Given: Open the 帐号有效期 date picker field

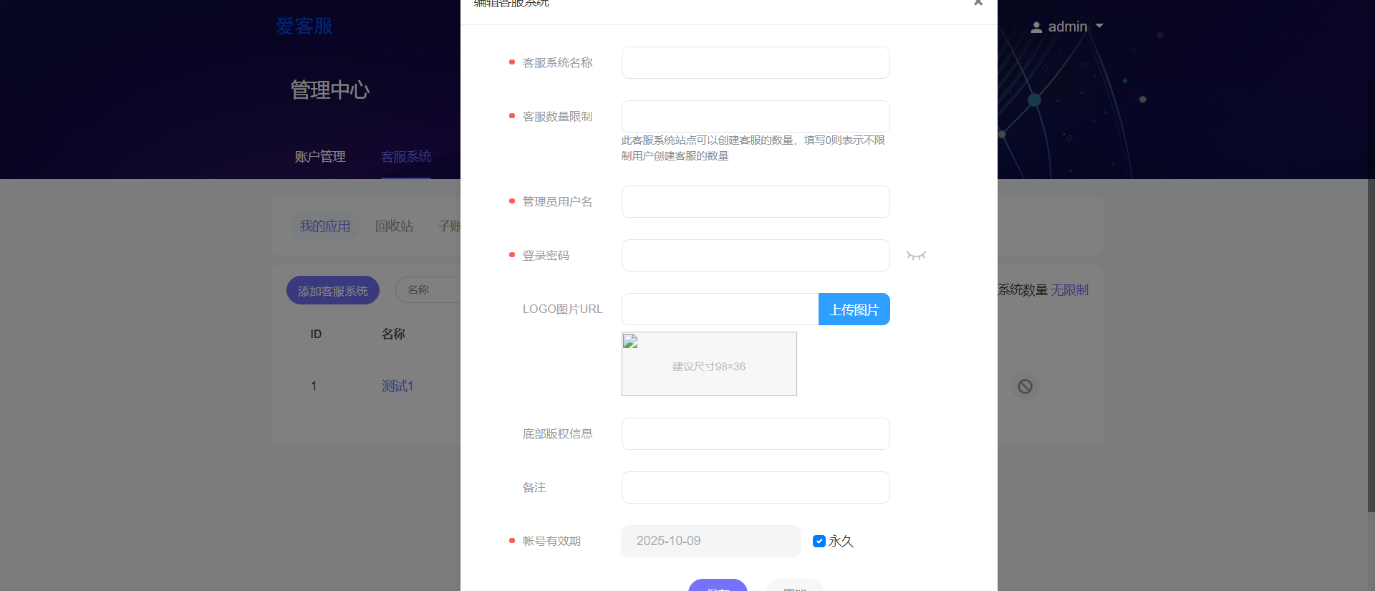Looking at the screenshot, I should (710, 541).
